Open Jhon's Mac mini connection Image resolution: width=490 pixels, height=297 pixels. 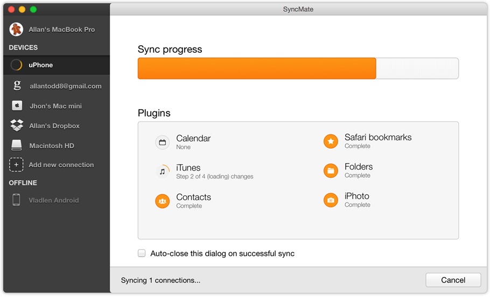tap(57, 106)
